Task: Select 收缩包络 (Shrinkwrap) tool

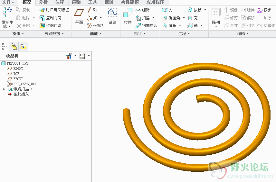Action: point(50,26)
